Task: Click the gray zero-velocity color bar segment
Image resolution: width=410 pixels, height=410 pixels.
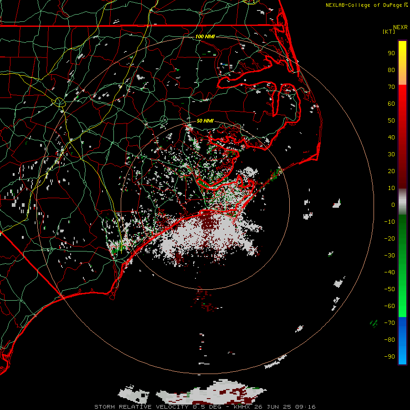Action: (x=402, y=202)
